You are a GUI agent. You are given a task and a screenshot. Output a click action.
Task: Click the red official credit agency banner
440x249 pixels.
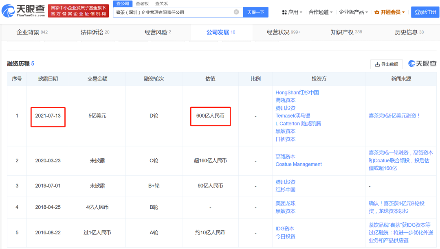[x=78, y=11]
